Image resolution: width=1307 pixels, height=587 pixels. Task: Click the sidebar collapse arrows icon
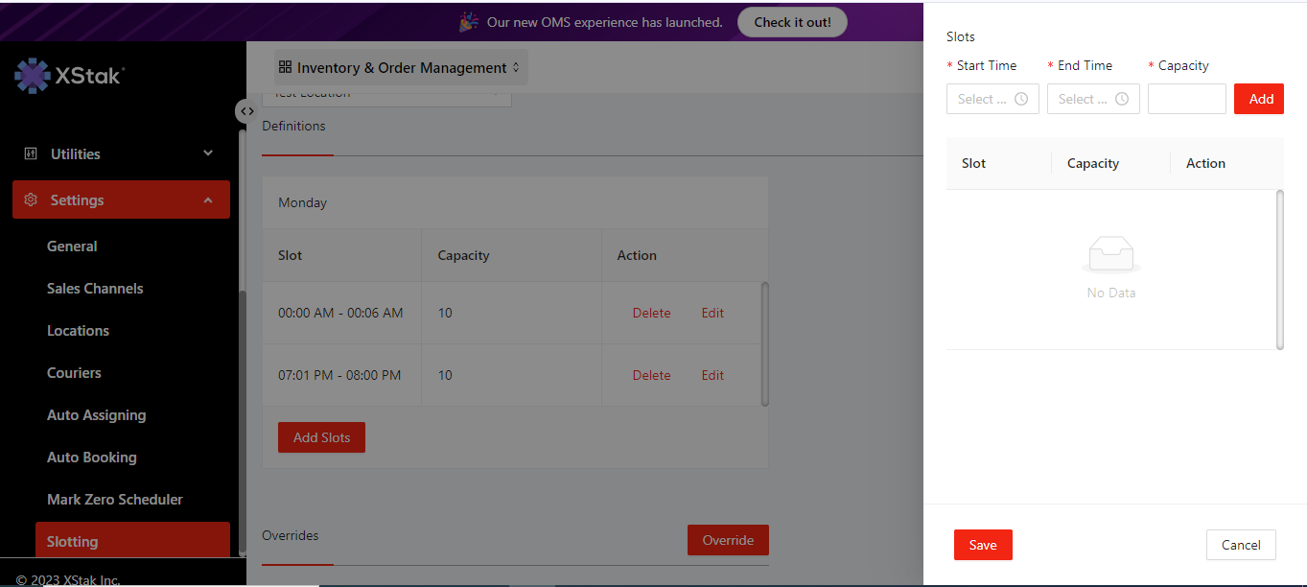click(x=247, y=111)
